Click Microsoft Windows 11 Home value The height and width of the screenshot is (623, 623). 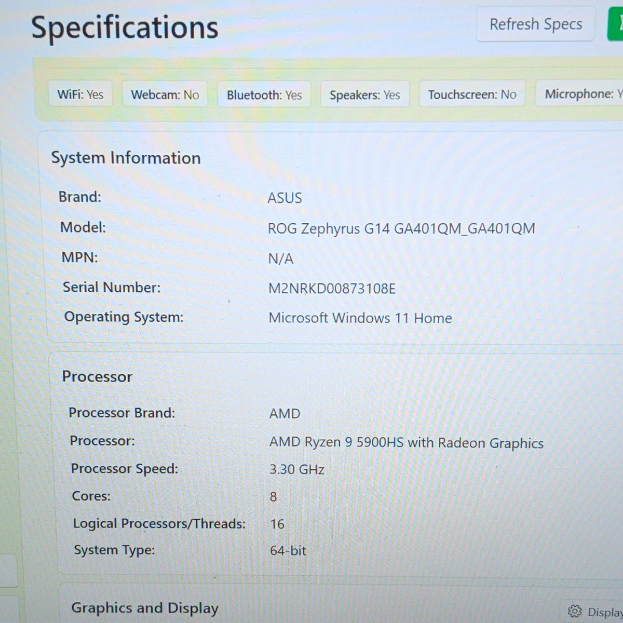click(360, 318)
